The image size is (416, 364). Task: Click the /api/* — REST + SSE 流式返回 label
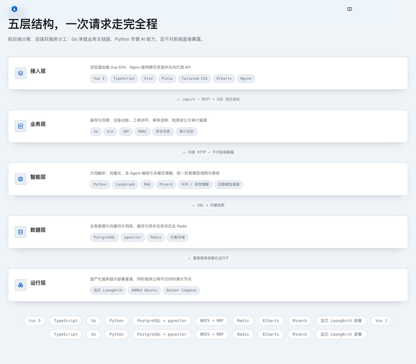tap(211, 99)
